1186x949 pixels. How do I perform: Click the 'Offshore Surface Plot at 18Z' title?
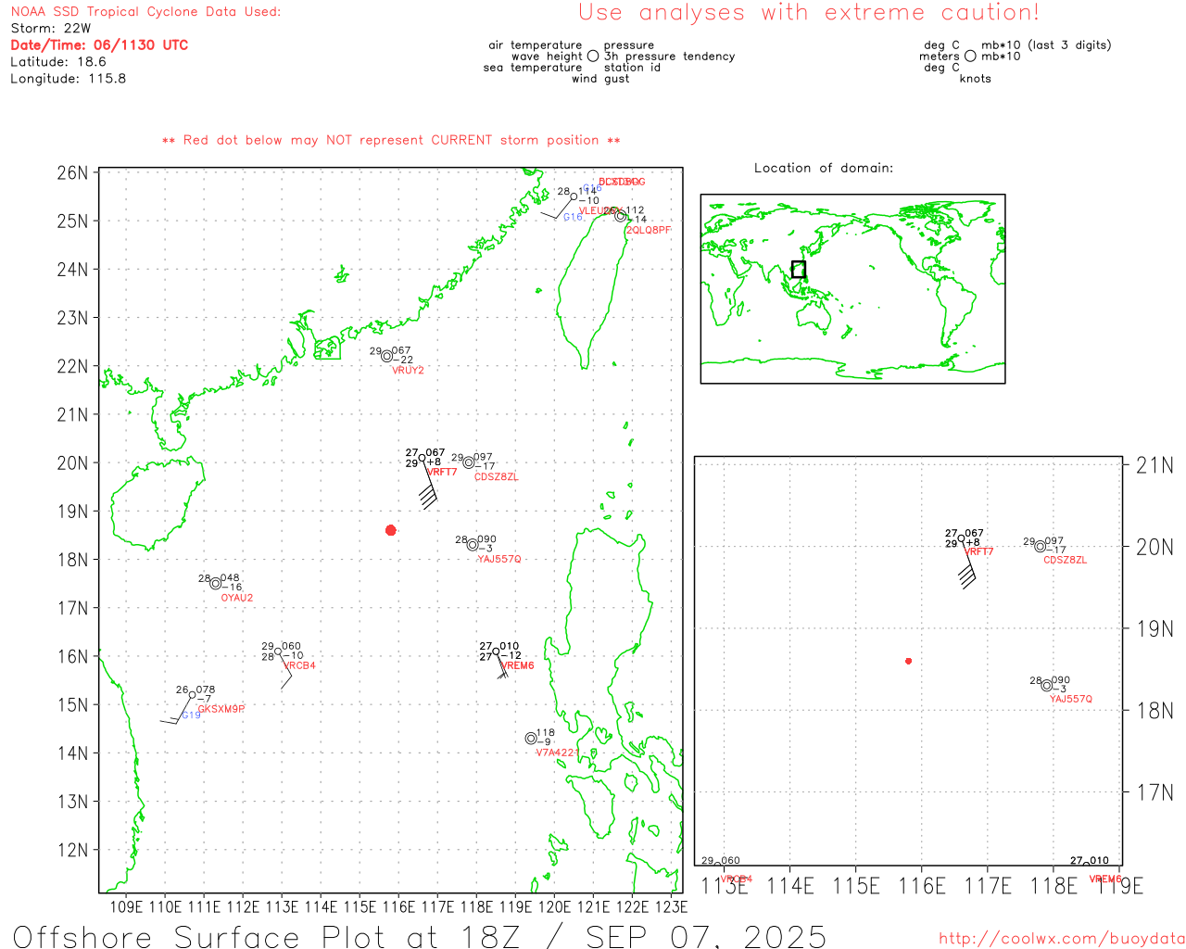click(420, 936)
